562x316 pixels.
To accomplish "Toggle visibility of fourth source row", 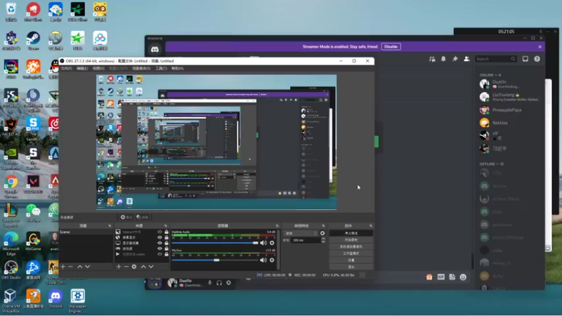I will click(160, 249).
